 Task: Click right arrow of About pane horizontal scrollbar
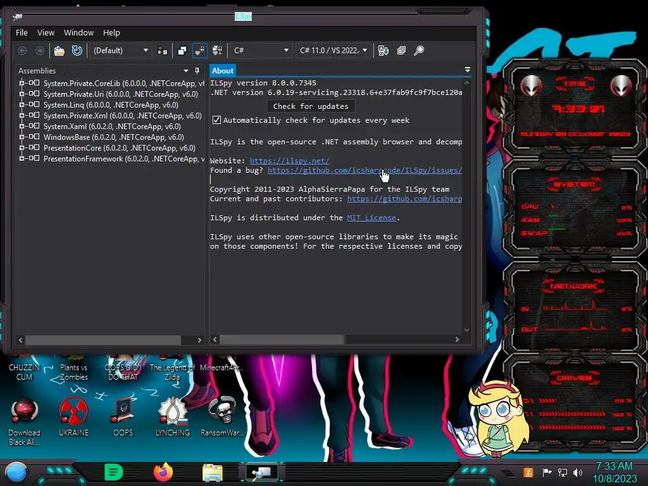(457, 340)
